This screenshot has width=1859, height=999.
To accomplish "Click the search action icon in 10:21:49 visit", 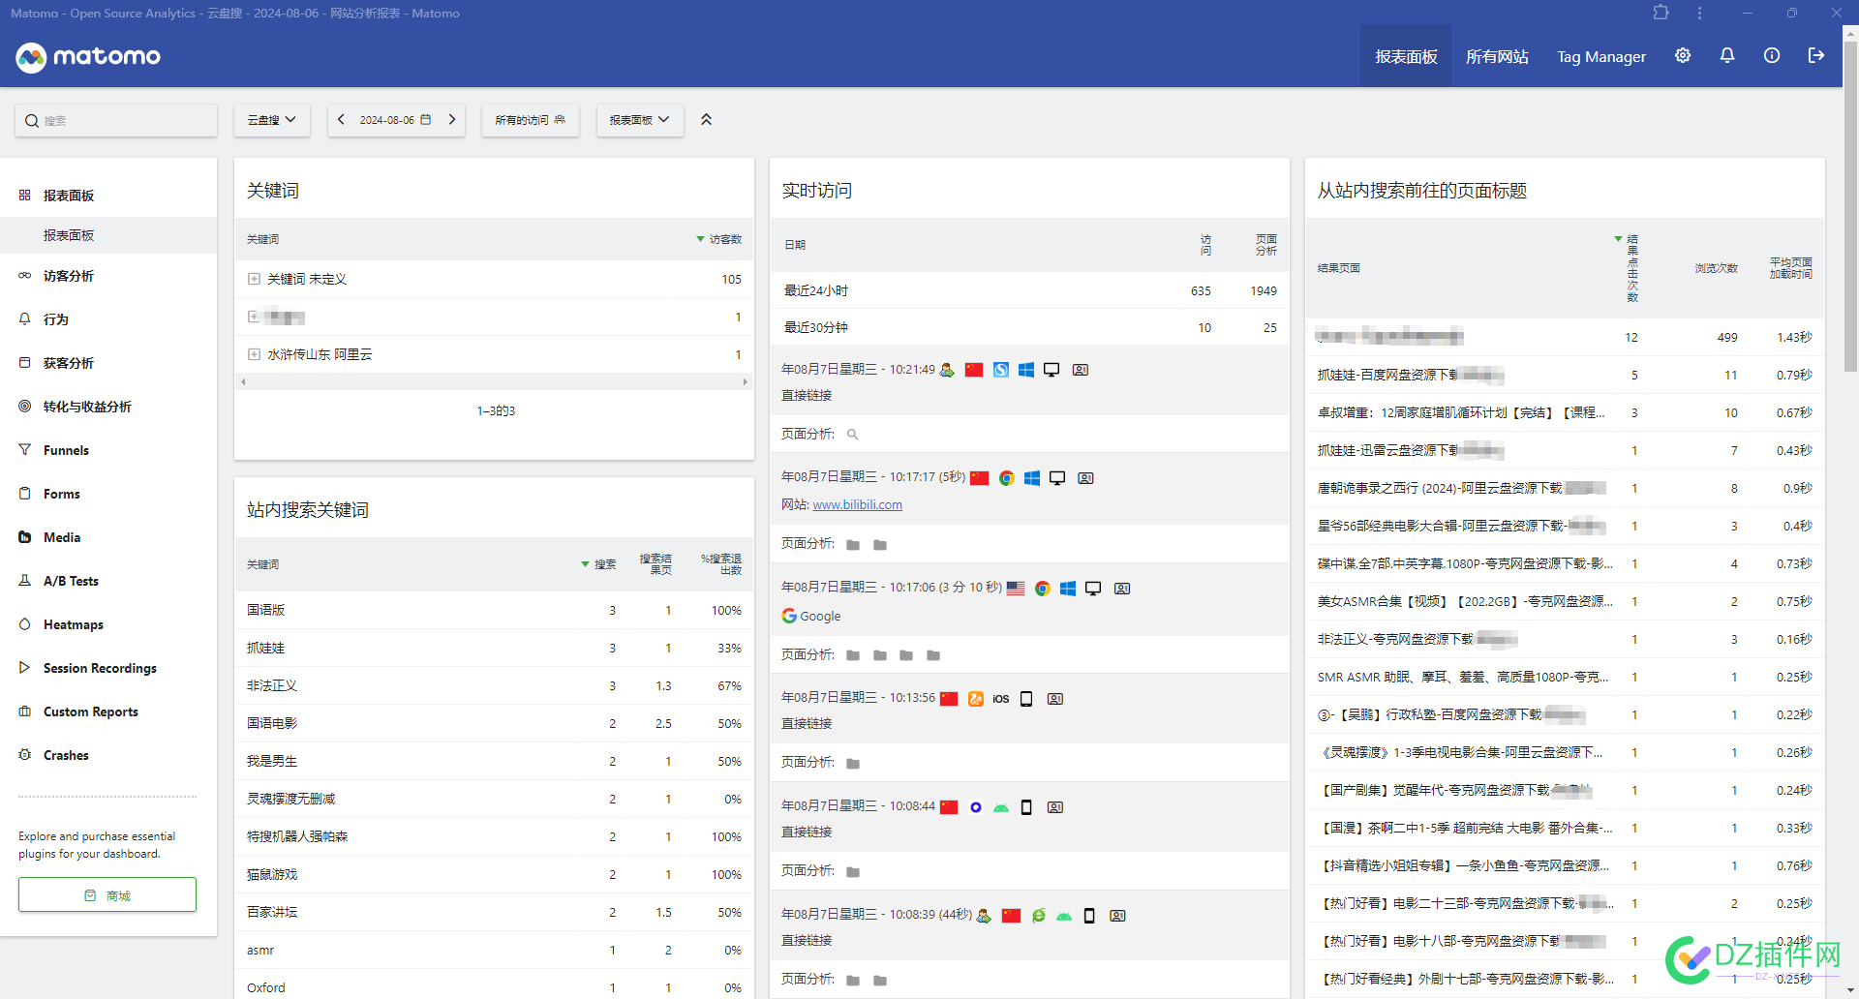I will 853,435.
